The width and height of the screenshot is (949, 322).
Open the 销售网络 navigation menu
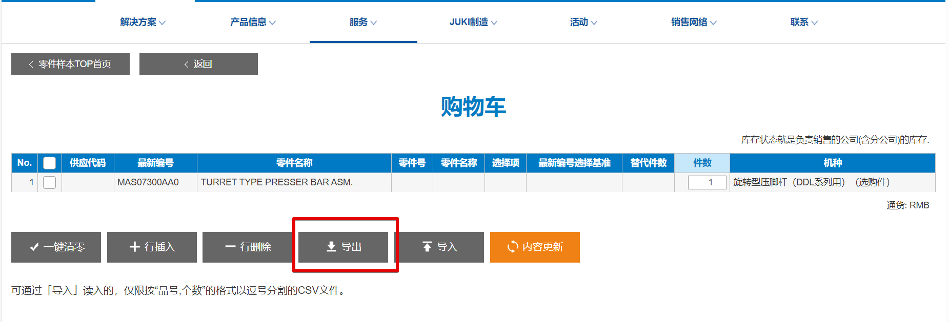click(x=693, y=22)
